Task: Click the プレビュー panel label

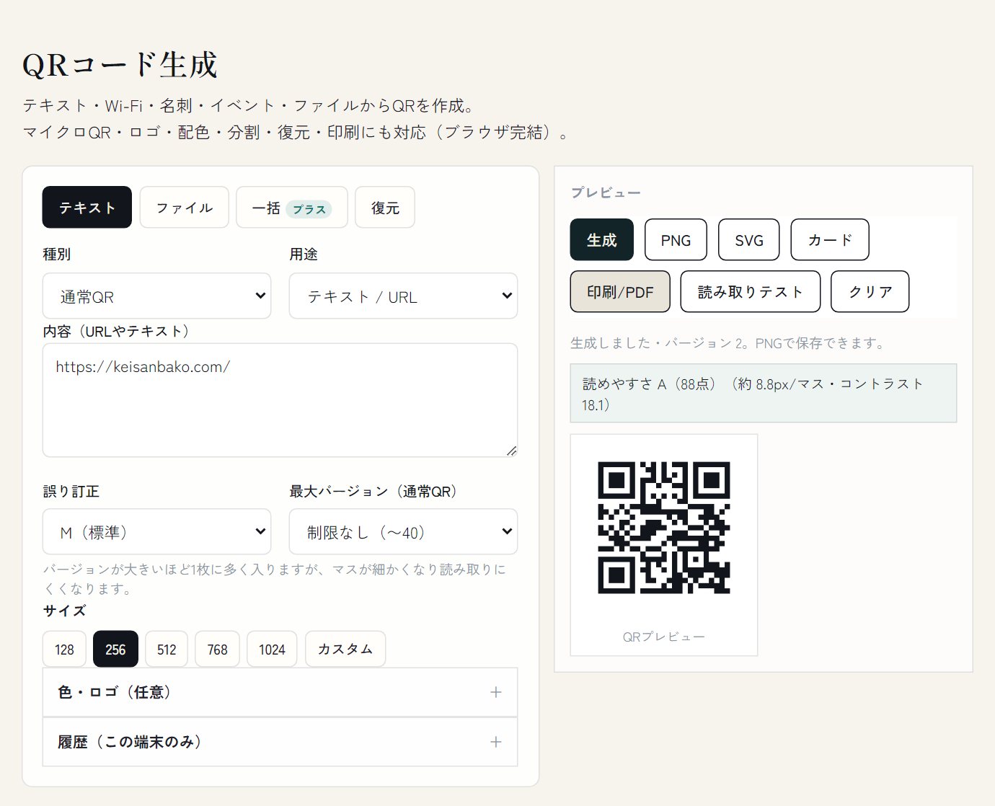Action: [x=606, y=192]
